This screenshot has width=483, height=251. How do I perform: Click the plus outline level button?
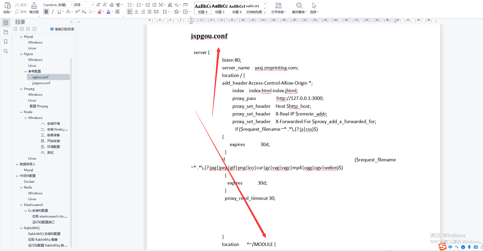pyautogui.click(x=28, y=29)
